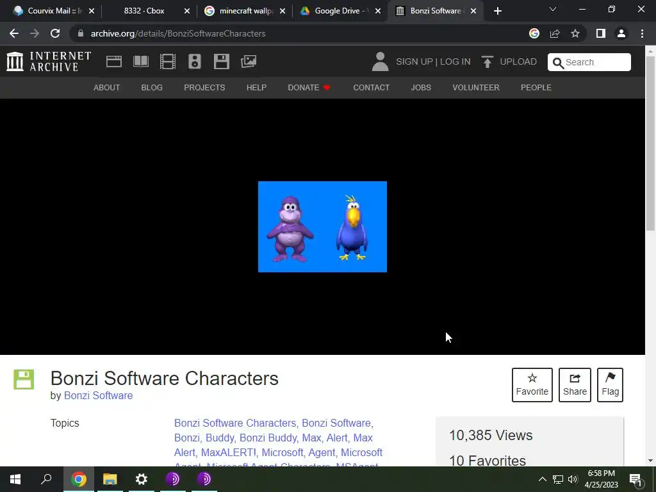Click the SIGN UP link
This screenshot has width=656, height=492.
414,62
